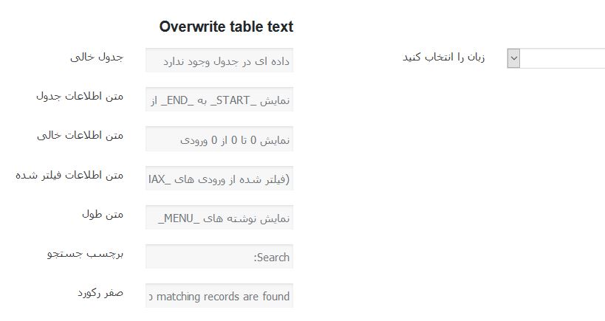Click the متن طول label
Screen dimensions: 605x321
[103, 214]
